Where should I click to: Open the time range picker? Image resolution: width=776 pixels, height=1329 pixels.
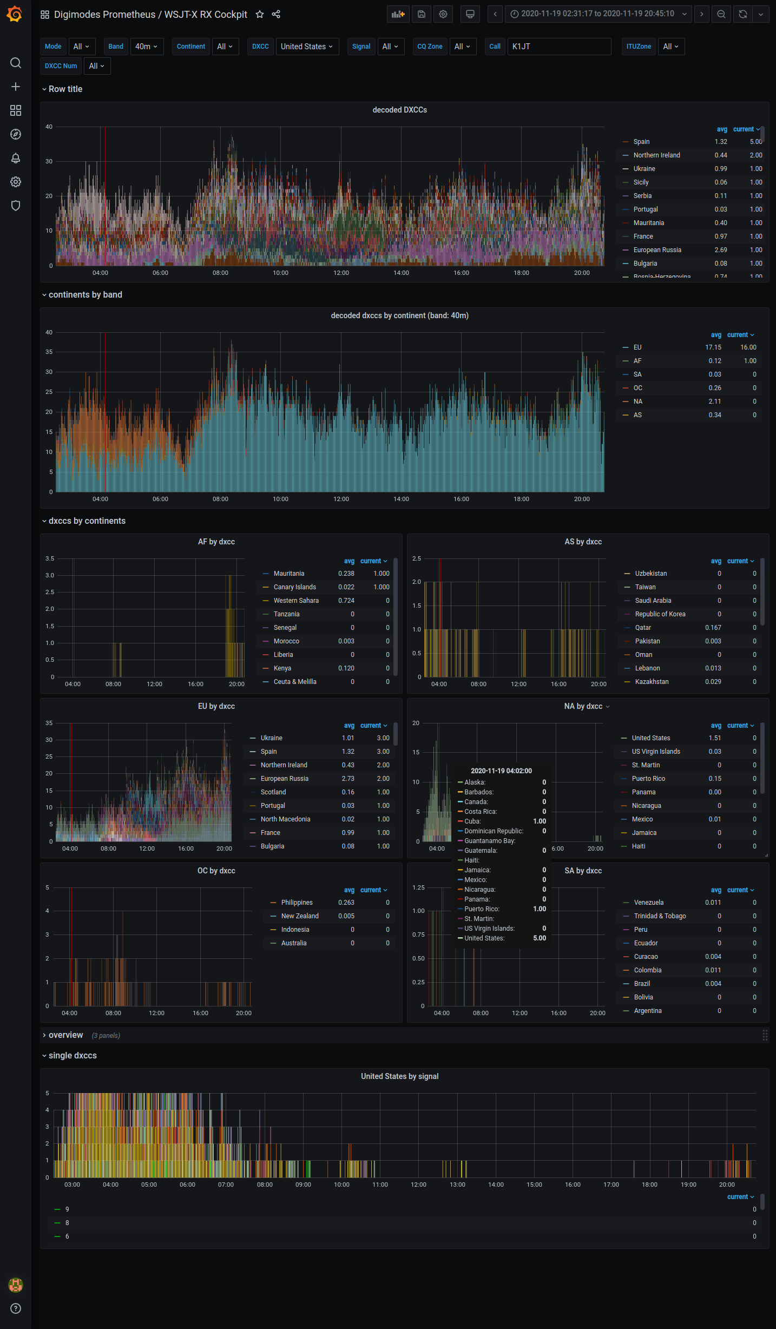point(599,14)
